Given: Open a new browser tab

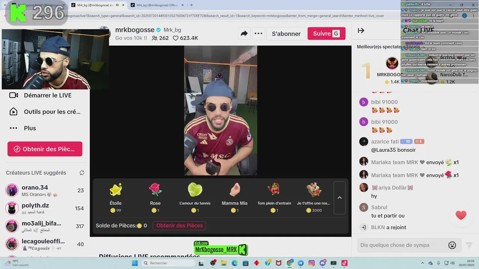Looking at the screenshot, I should [192, 5].
